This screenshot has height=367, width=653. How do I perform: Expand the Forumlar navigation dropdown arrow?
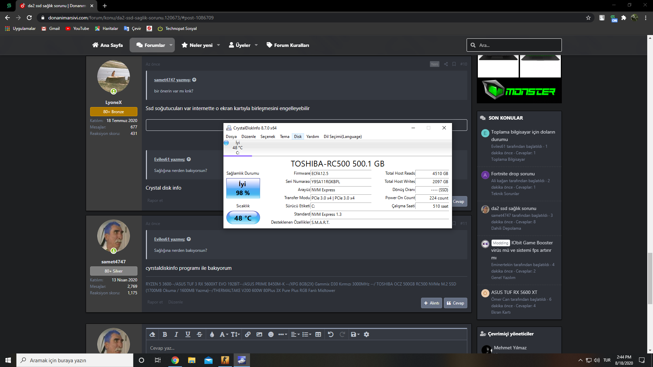(171, 45)
